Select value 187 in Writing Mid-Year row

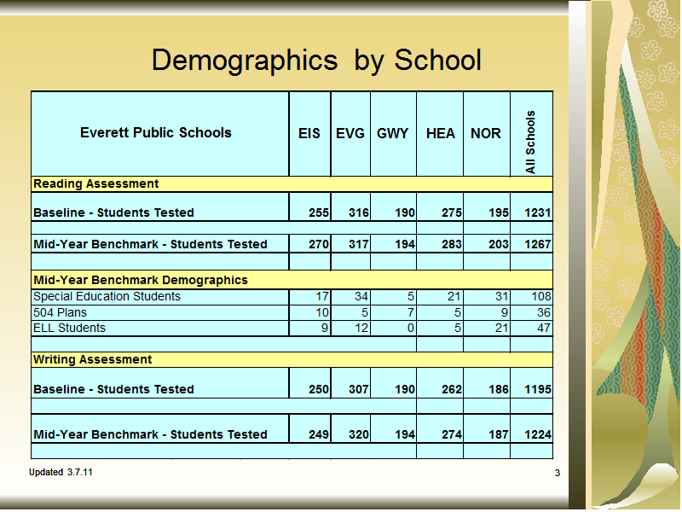coord(499,434)
